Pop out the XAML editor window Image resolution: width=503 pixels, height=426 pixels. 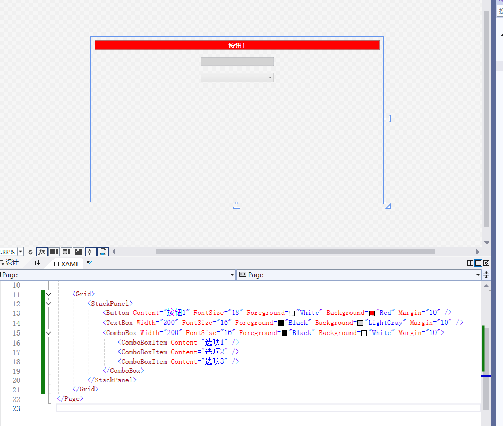click(x=90, y=264)
